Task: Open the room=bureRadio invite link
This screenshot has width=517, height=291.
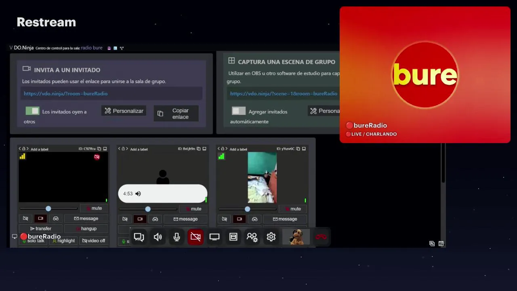Action: tap(65, 93)
